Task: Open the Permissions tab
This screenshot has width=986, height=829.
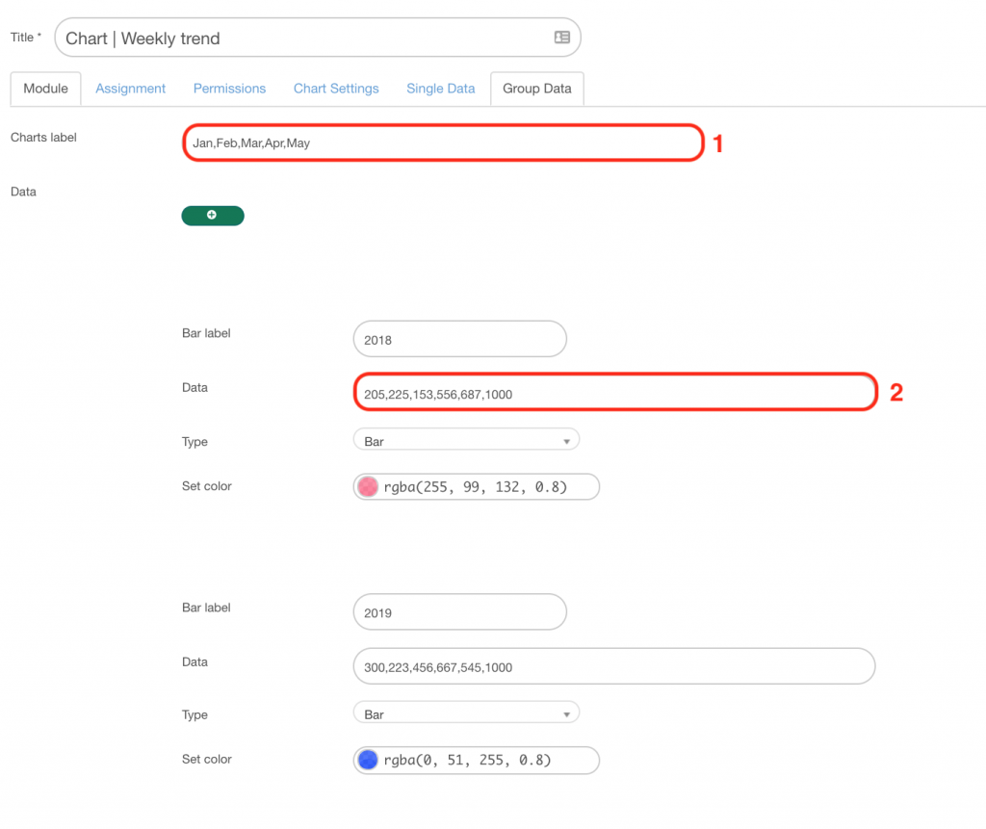Action: 229,89
